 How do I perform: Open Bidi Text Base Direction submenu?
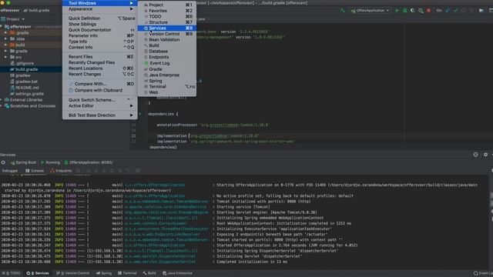click(x=100, y=115)
